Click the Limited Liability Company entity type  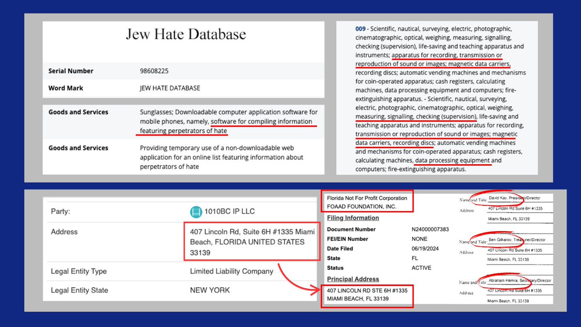231,271
